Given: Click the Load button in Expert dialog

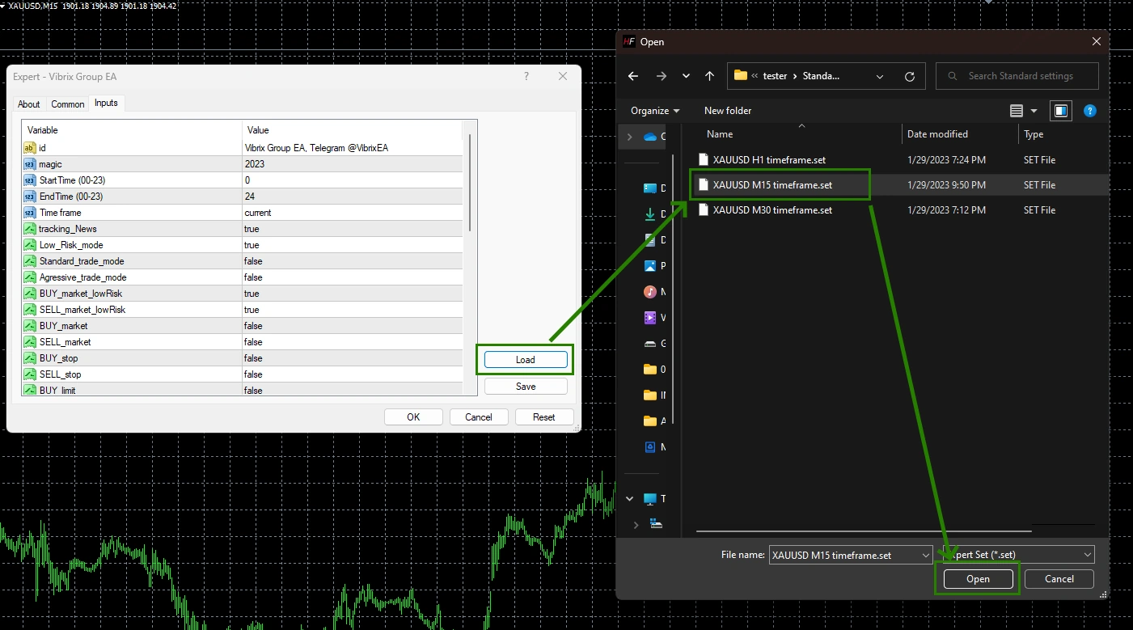Looking at the screenshot, I should point(526,360).
